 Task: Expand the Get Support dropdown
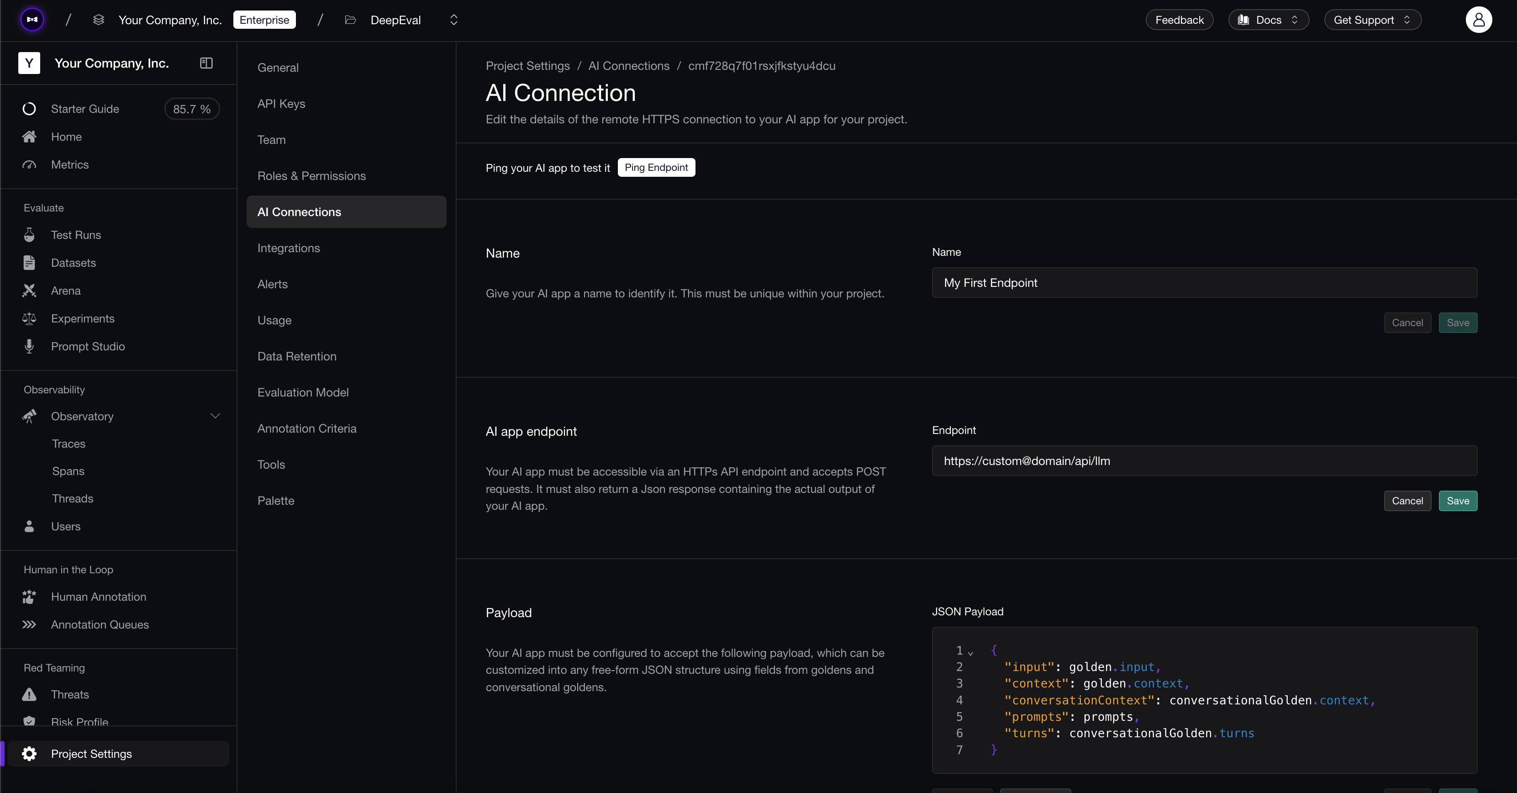1372,20
